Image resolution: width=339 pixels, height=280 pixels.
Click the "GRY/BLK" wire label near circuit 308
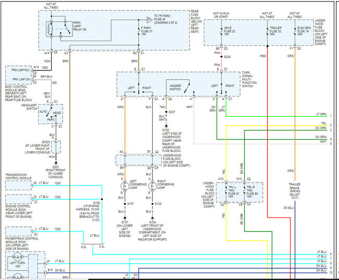point(46,77)
